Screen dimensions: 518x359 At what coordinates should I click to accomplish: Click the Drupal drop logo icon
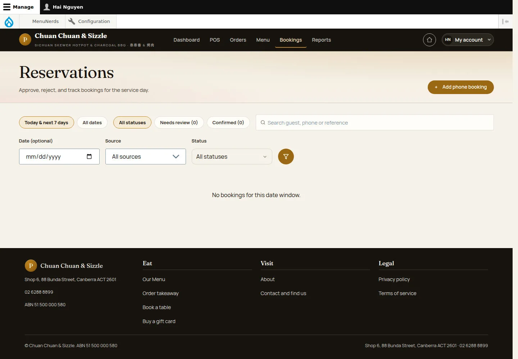tap(9, 22)
